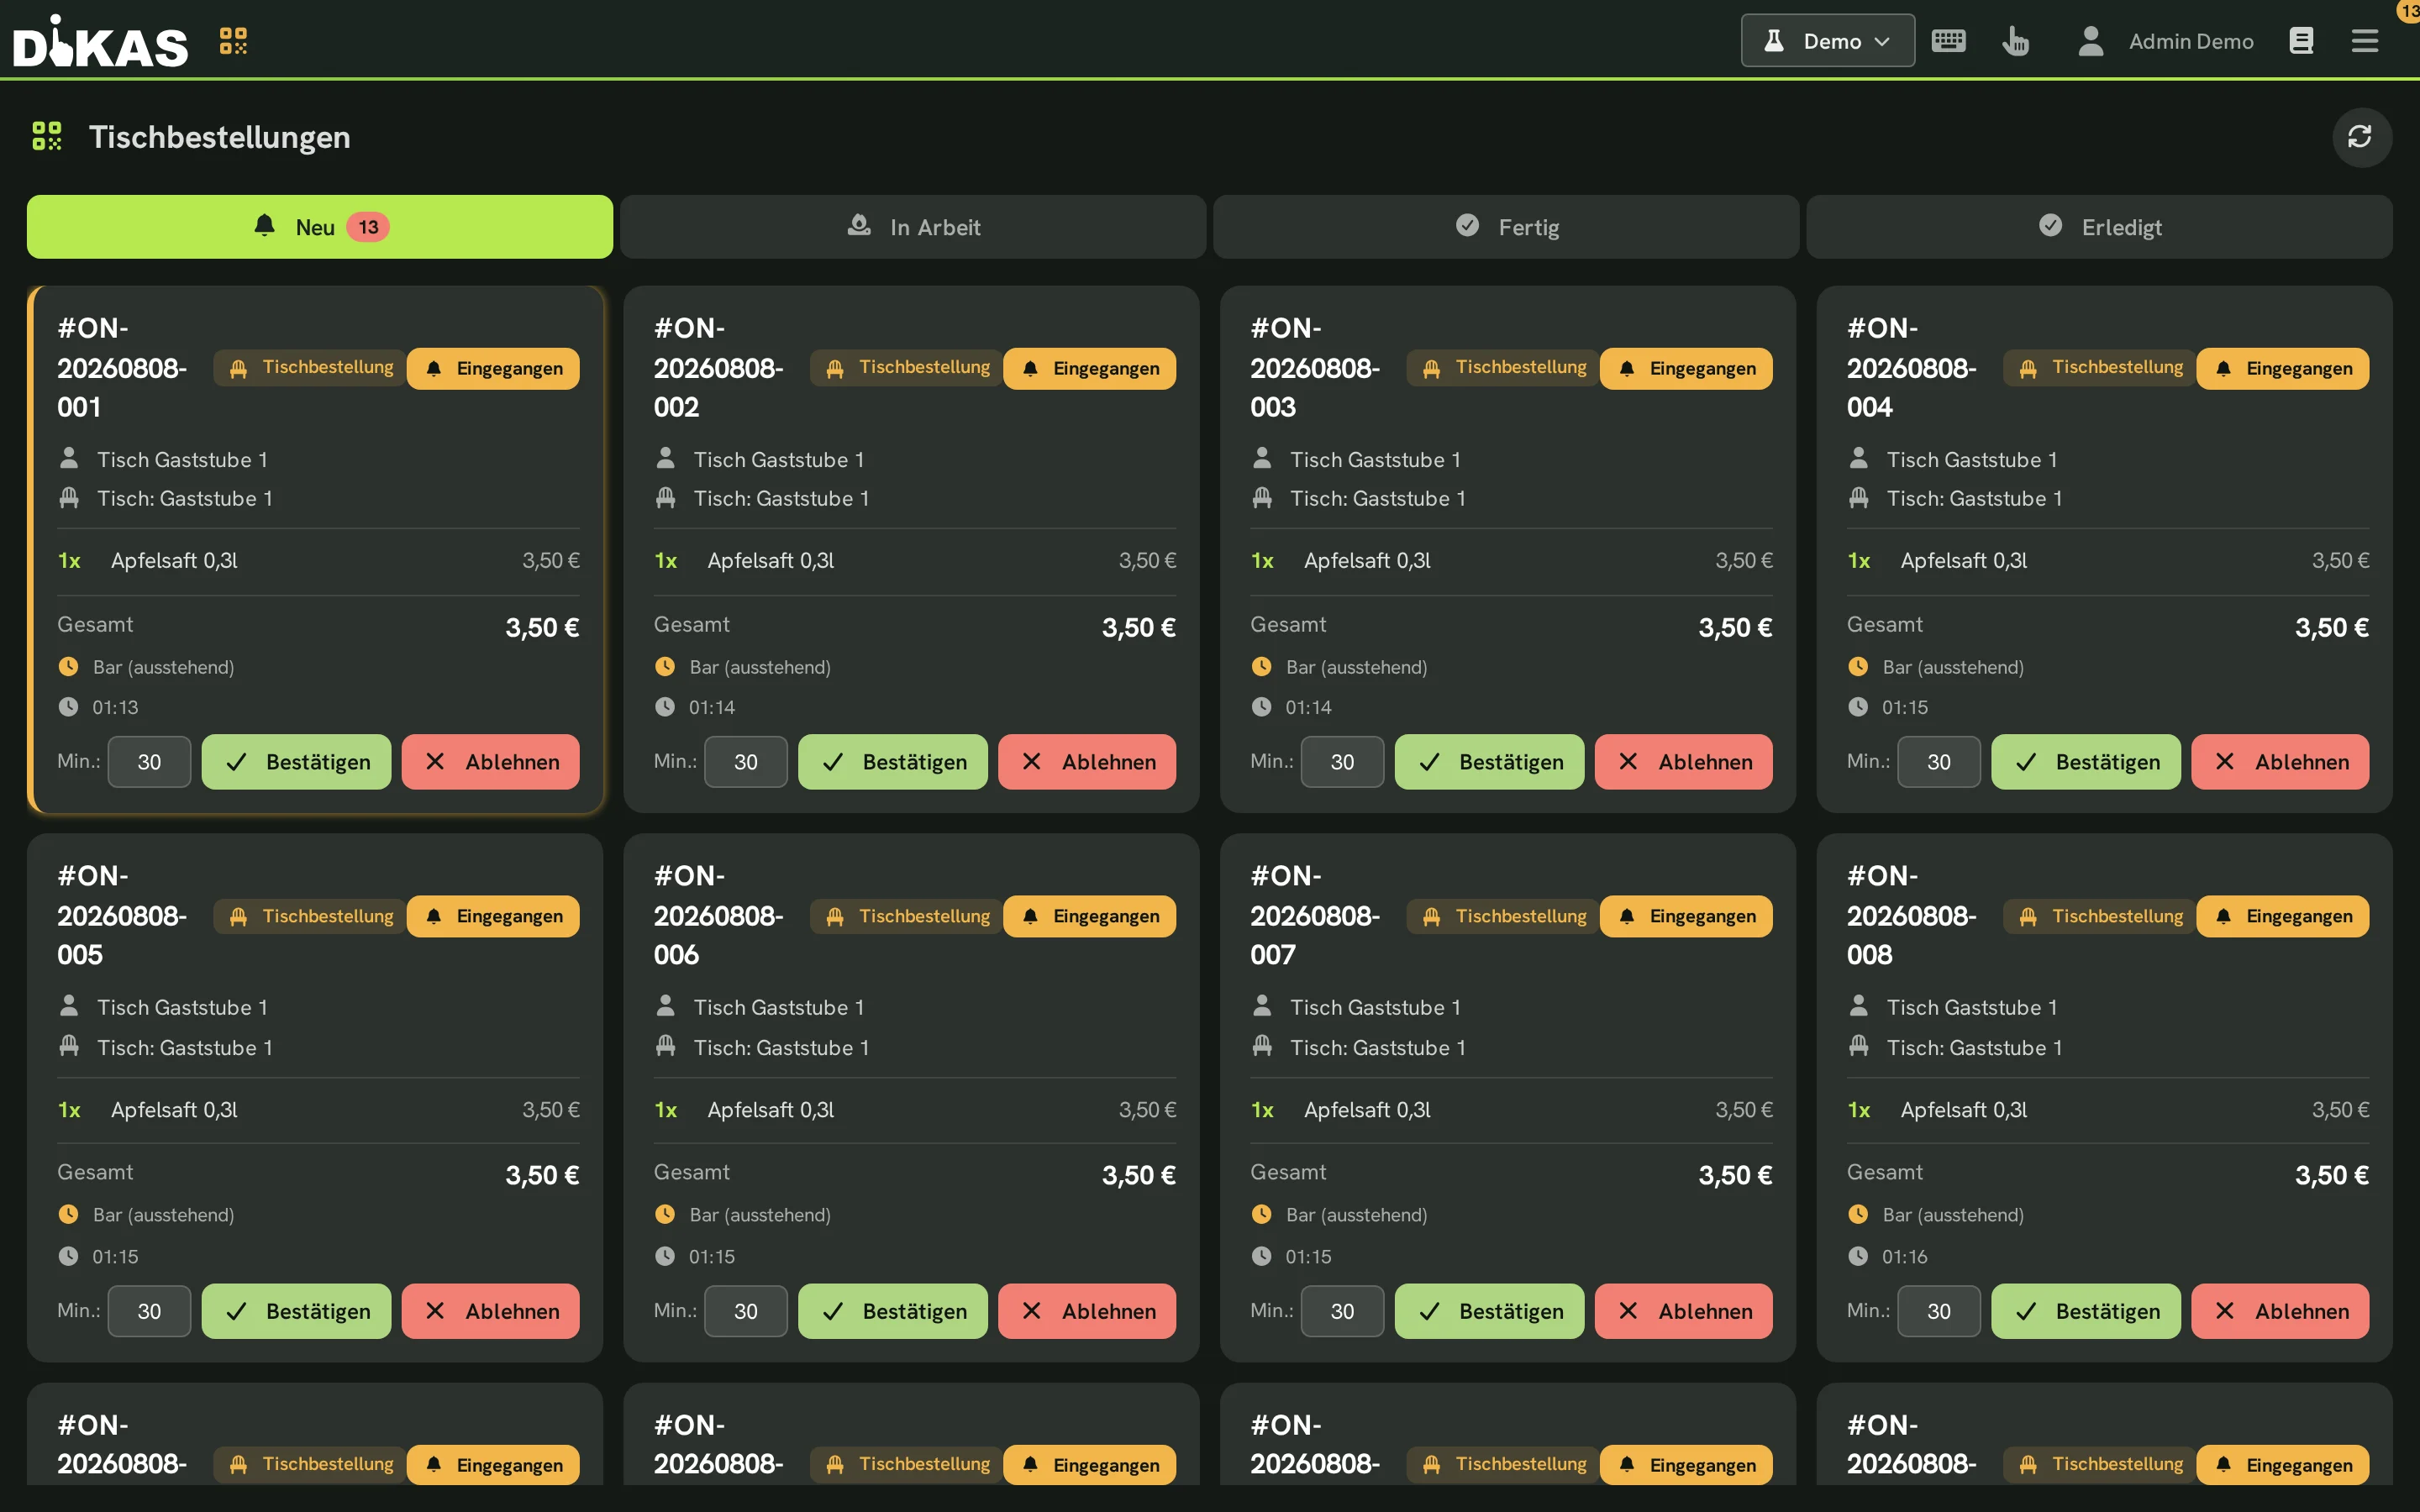Click Tischbestellung badge on order 005
The height and width of the screenshot is (1512, 2420).
point(310,916)
